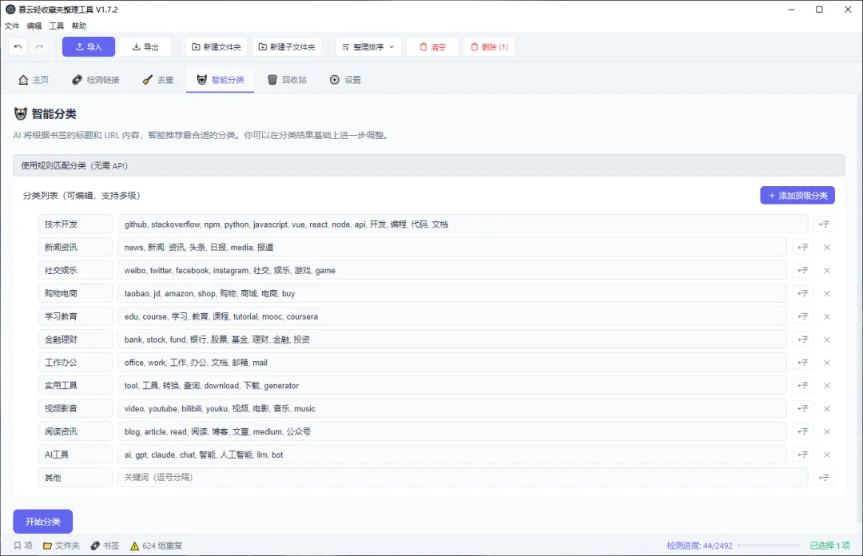Edit keywords field starting with video, youtube
Screen dimensions: 863x556
(451, 408)
